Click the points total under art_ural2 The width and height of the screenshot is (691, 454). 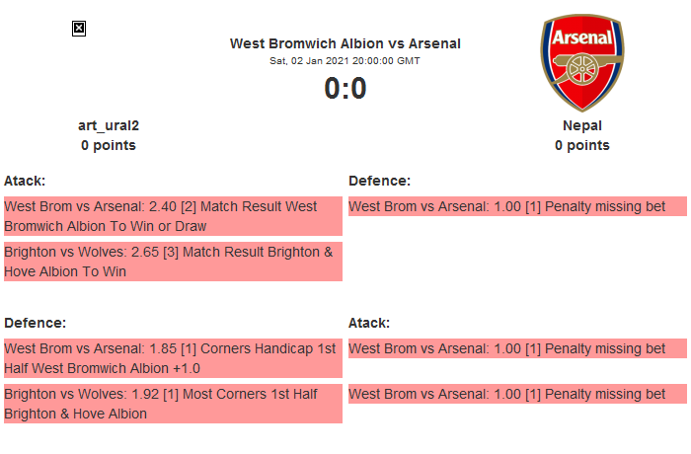point(109,145)
